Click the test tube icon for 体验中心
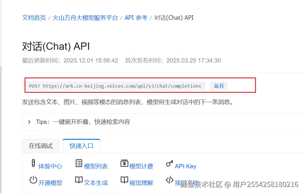The width and height of the screenshot is (304, 194). tap(33, 163)
